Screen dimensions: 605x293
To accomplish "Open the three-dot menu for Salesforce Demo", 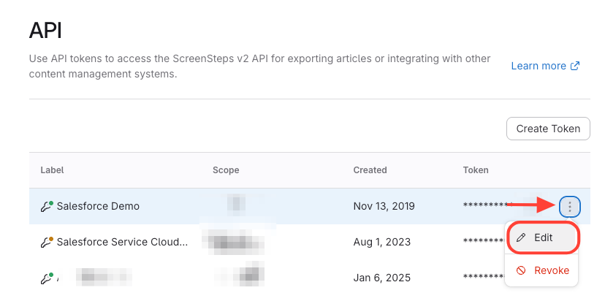I will point(569,207).
